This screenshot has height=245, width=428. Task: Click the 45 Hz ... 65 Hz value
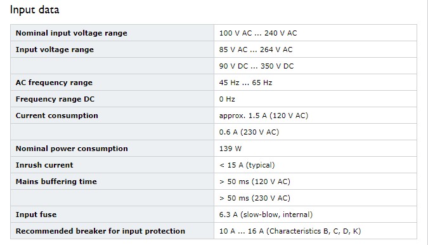[x=245, y=83]
